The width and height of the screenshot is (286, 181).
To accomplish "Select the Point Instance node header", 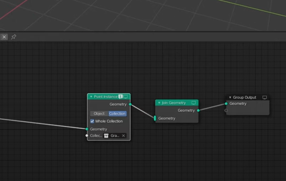I will coord(109,97).
